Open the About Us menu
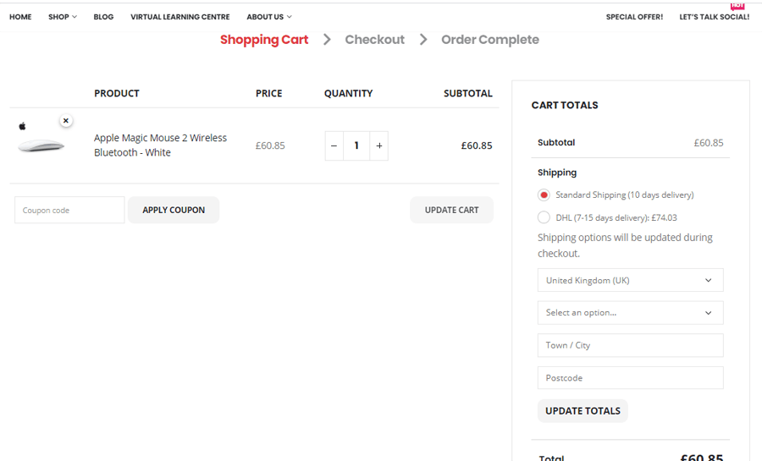This screenshot has height=461, width=762. coord(268,17)
